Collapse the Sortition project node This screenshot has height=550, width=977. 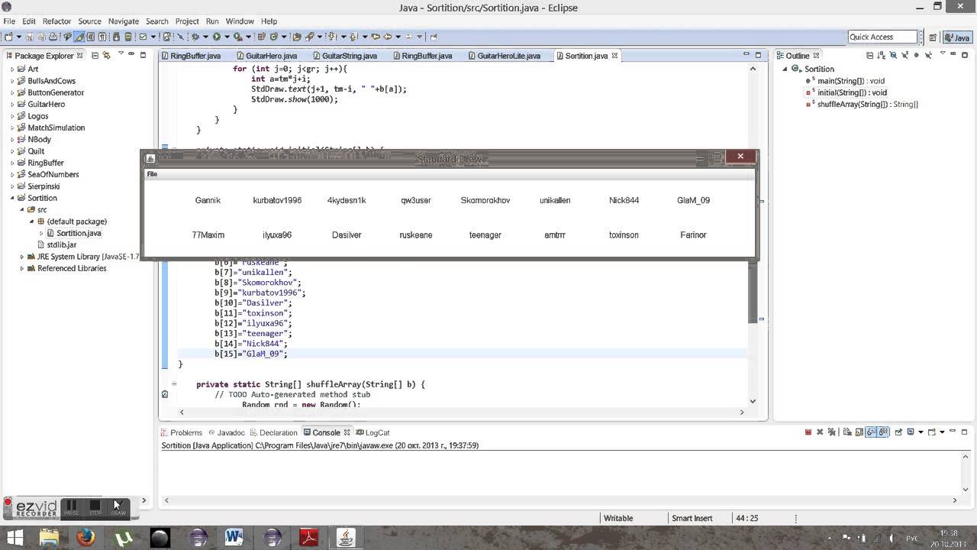[x=12, y=198]
